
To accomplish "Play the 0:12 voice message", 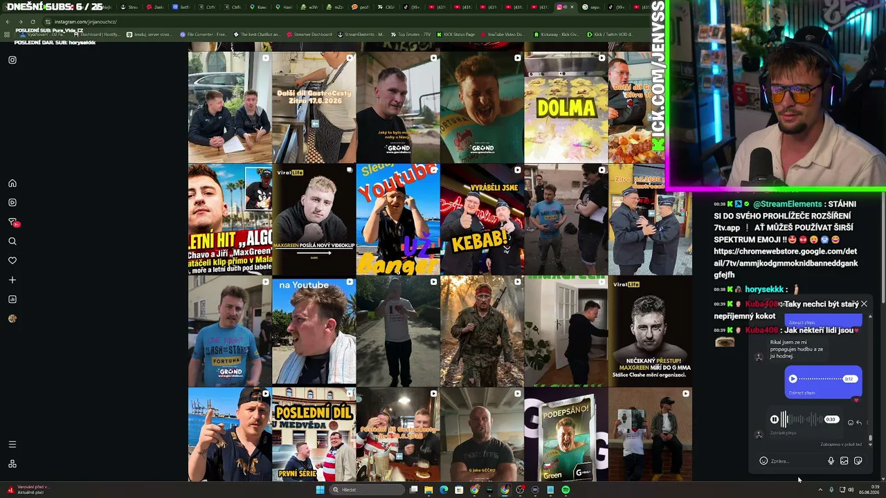I will pyautogui.click(x=793, y=379).
